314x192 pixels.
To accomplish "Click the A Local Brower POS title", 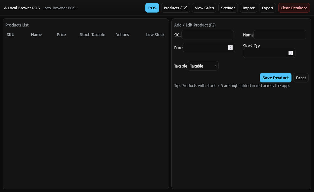I will click(x=21, y=8).
